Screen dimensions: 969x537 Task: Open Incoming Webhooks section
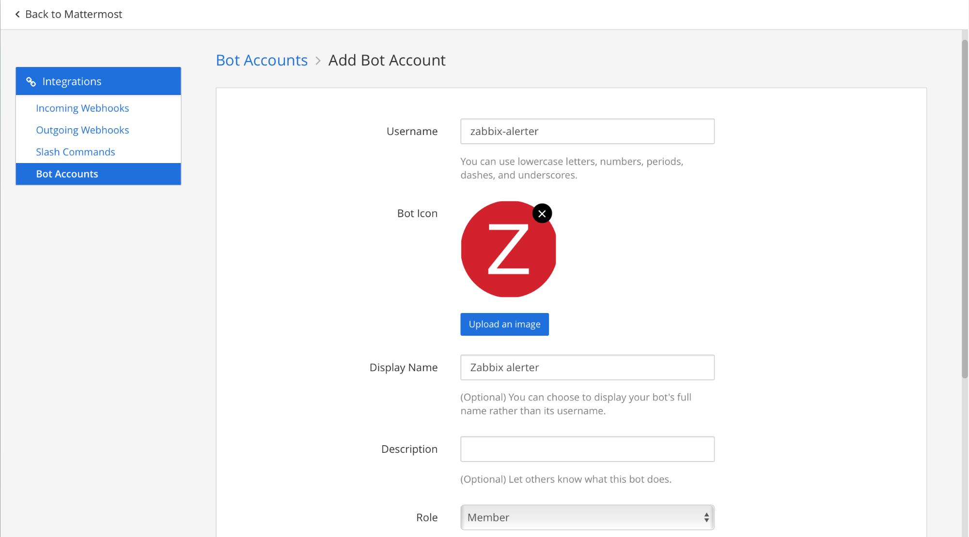pos(82,108)
